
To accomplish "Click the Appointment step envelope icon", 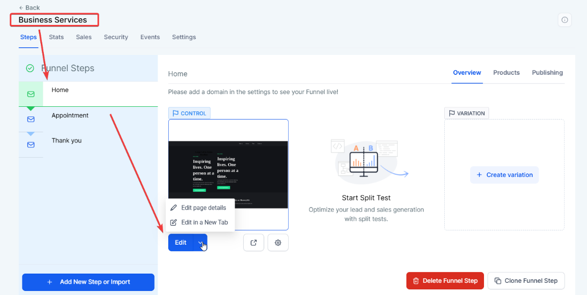I will [x=31, y=119].
